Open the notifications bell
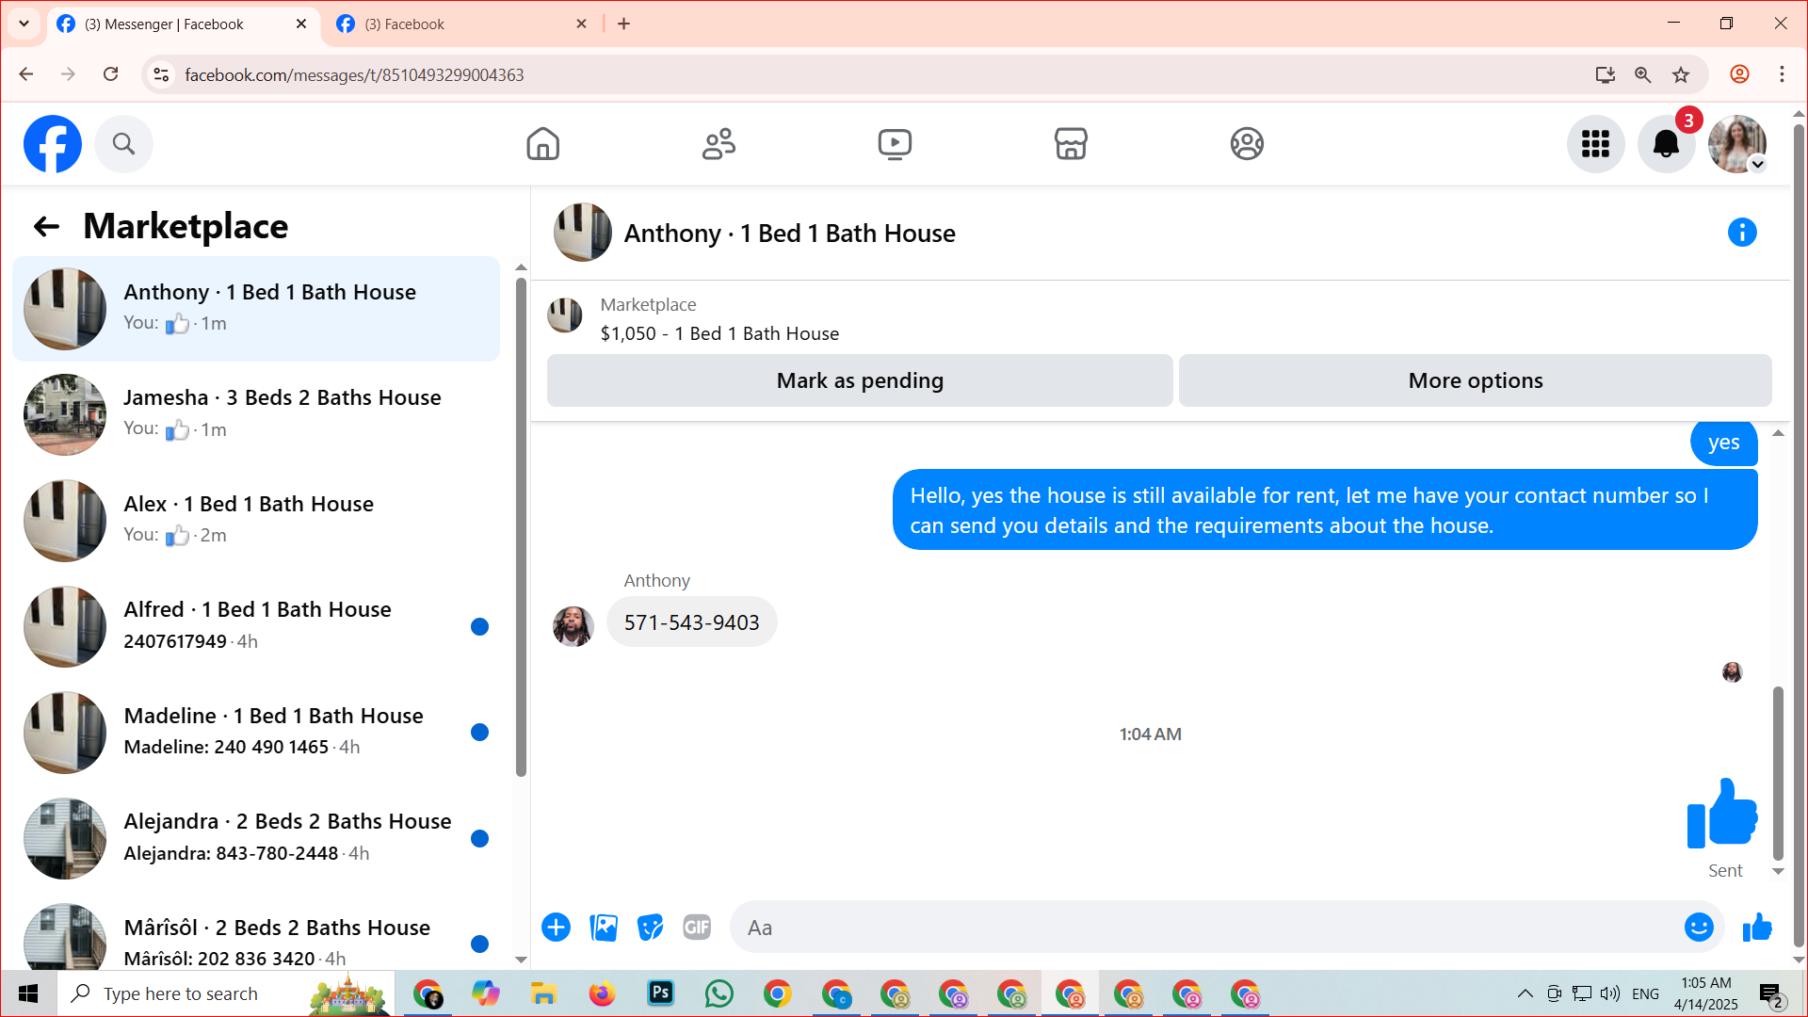The width and height of the screenshot is (1808, 1017). pos(1666,144)
